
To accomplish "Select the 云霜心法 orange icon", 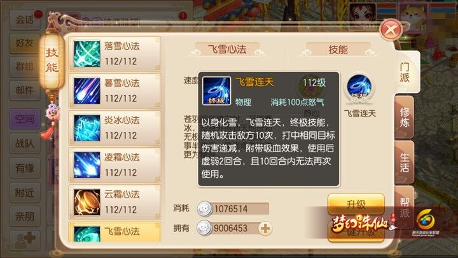I will (x=87, y=202).
